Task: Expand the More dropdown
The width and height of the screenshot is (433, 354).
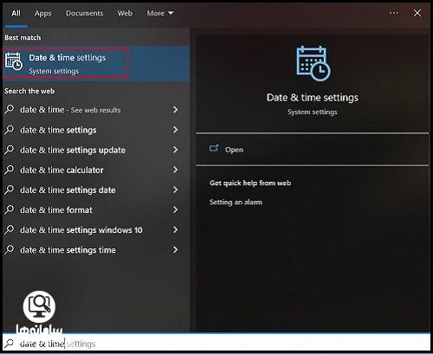Action: [159, 13]
